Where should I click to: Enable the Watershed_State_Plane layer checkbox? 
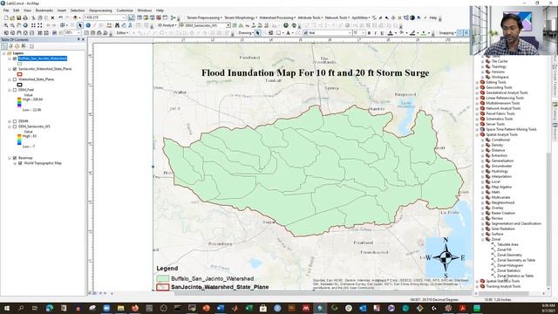[x=15, y=79]
